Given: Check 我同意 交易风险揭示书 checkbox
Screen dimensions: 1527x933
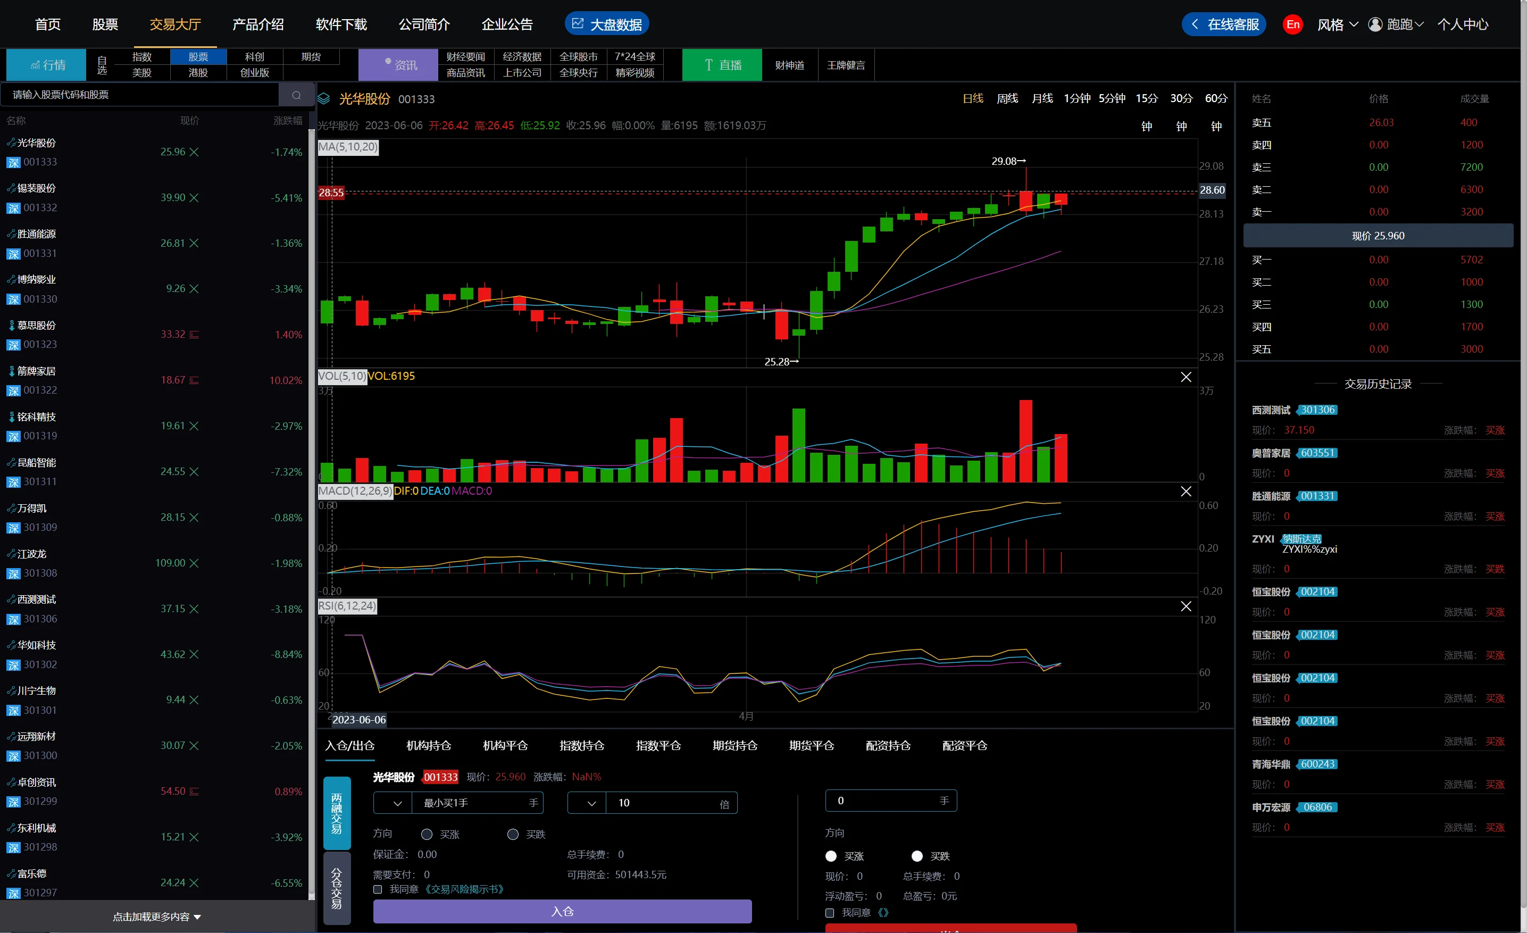Looking at the screenshot, I should click(378, 889).
